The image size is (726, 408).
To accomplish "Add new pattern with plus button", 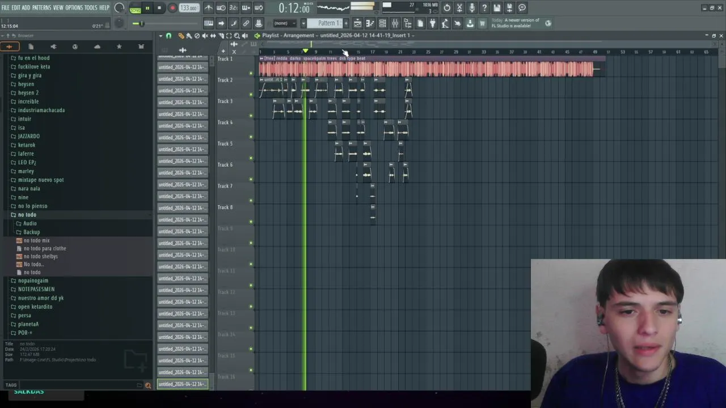I will tap(346, 23).
